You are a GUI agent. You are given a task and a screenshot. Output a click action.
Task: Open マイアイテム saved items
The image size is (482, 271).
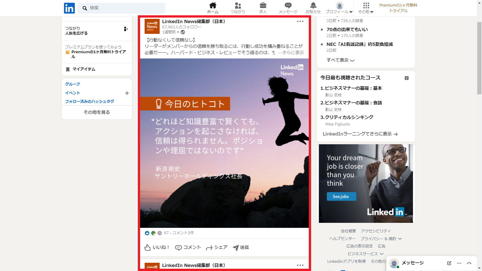(x=84, y=69)
